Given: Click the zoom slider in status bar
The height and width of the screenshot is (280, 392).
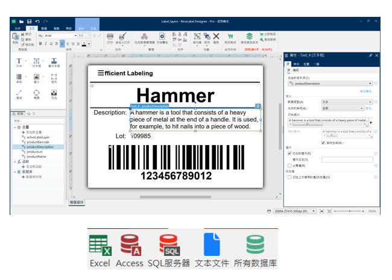Looking at the screenshot, I should pyautogui.click(x=350, y=211).
